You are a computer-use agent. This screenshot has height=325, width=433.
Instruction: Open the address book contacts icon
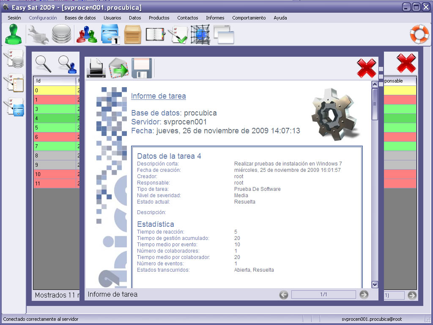click(155, 34)
